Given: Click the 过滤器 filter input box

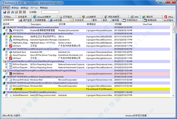Looking at the screenshot, I should (50, 12).
